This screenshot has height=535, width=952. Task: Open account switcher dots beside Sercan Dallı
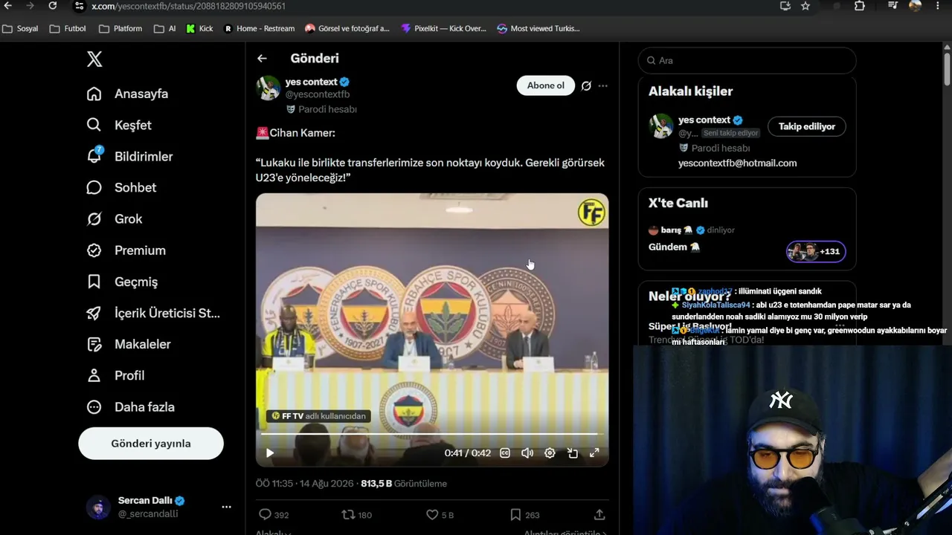(x=226, y=507)
